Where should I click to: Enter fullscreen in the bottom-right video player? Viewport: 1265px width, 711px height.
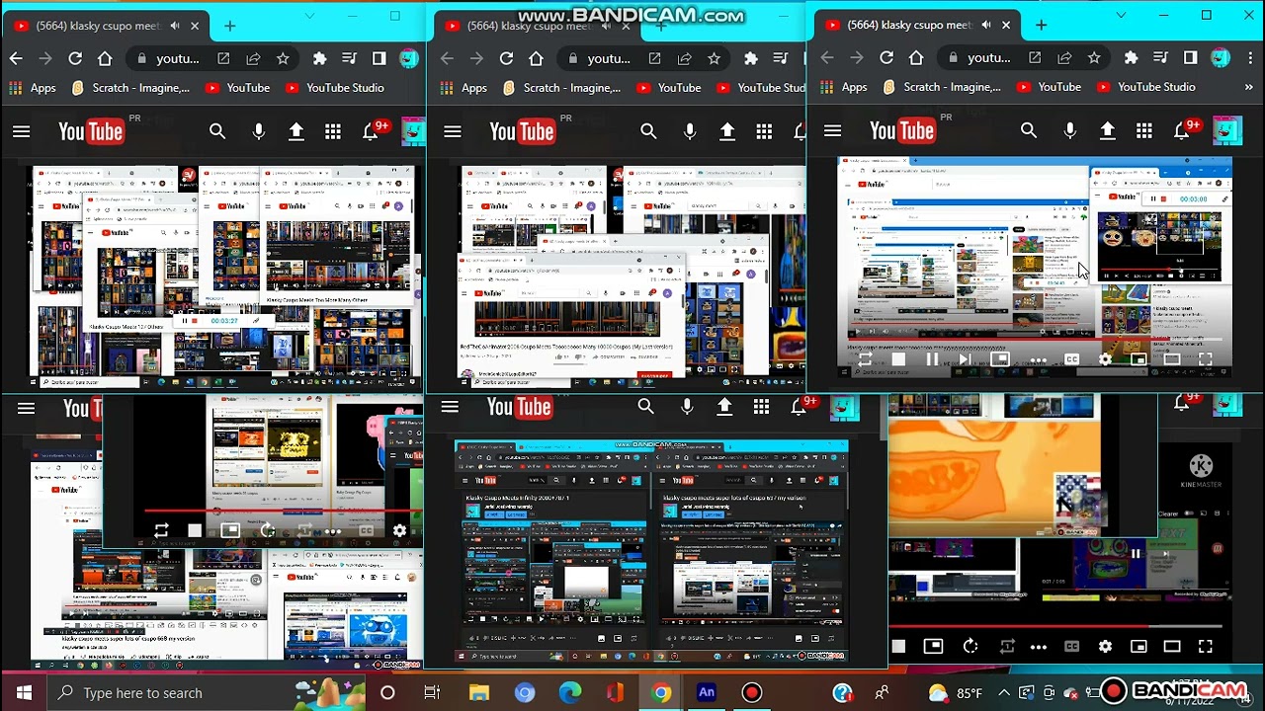coord(1206,646)
